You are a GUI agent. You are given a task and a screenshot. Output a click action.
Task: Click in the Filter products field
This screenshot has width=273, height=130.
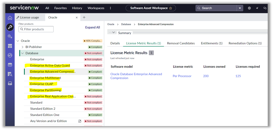pos(36,29)
